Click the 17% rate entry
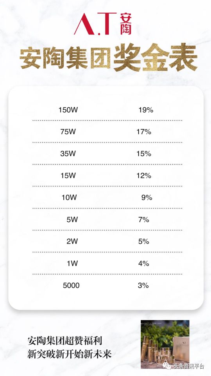The width and height of the screenshot is (211, 376). coord(144,132)
